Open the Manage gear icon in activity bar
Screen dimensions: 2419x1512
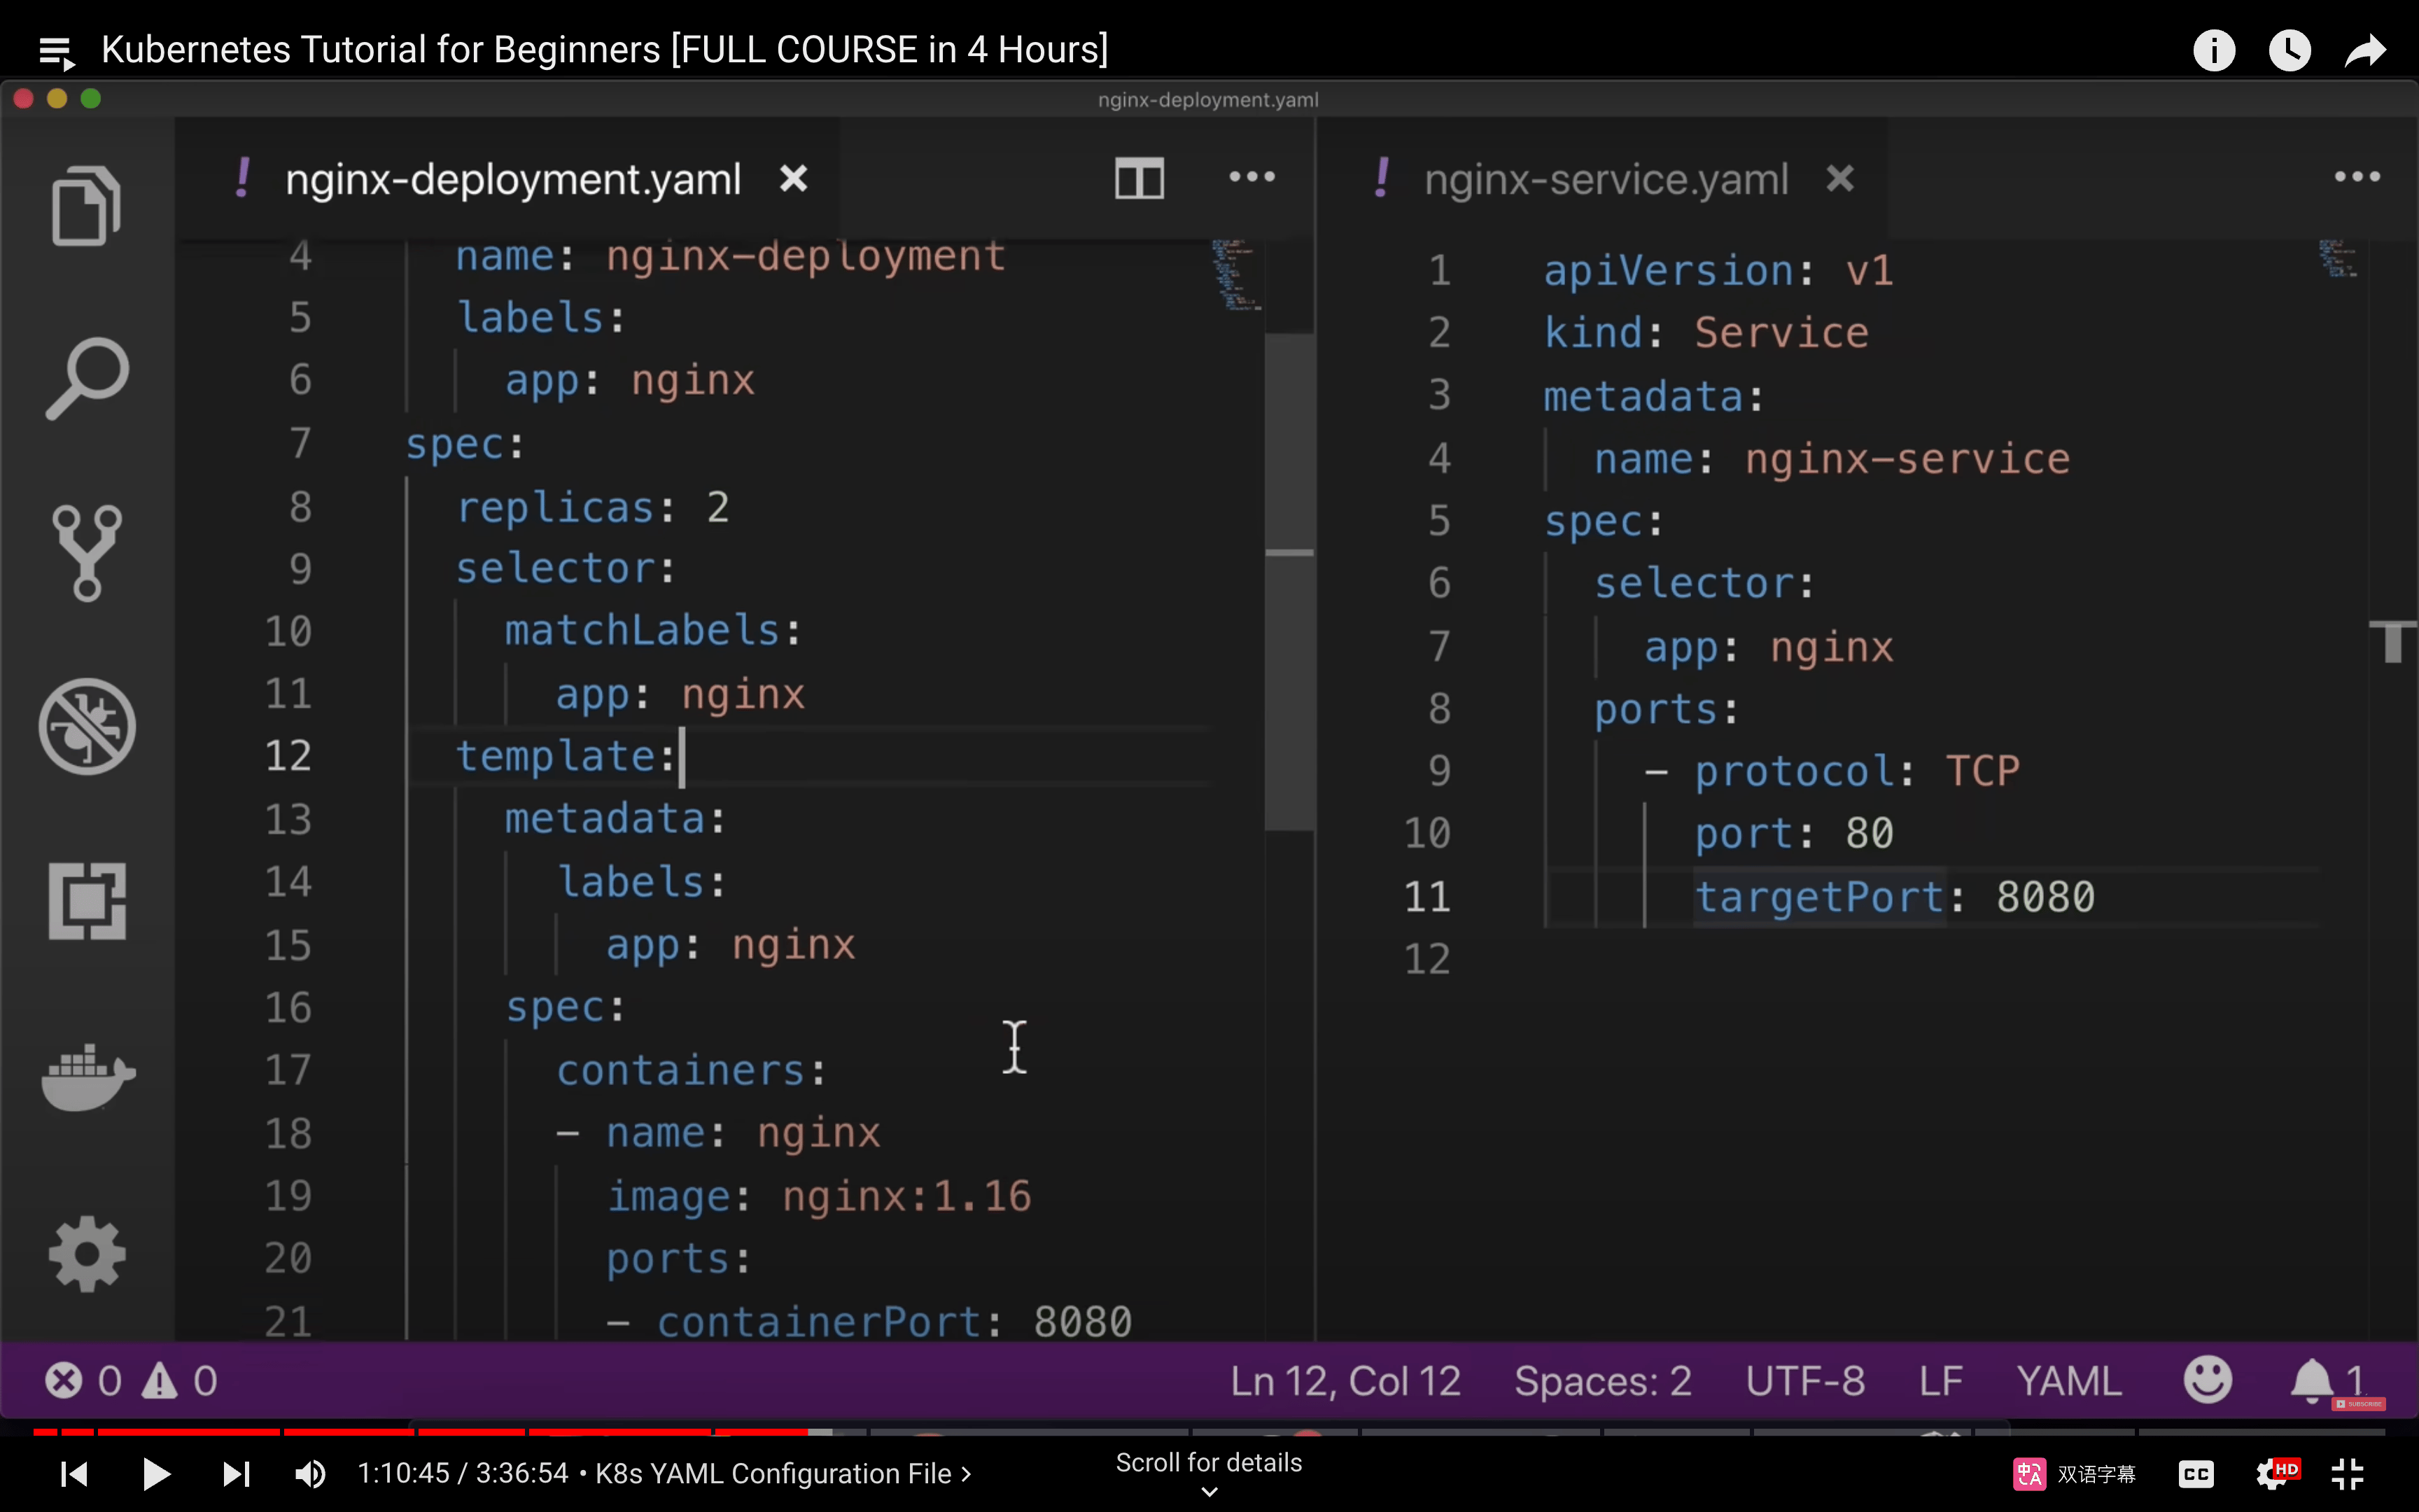[87, 1254]
